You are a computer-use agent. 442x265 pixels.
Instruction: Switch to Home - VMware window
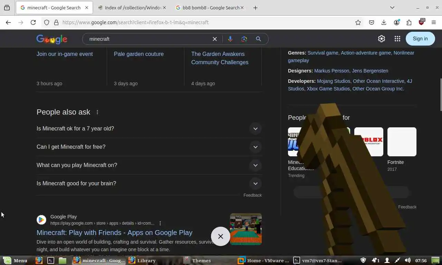click(x=264, y=261)
